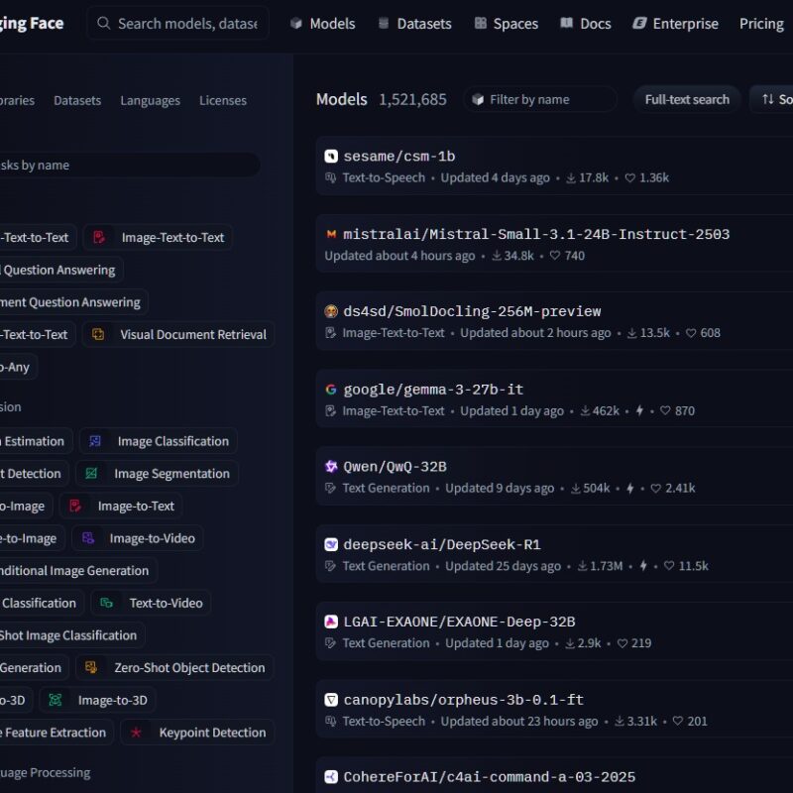Screen dimensions: 793x793
Task: Click the Models count 1,521,685
Action: pyautogui.click(x=412, y=100)
